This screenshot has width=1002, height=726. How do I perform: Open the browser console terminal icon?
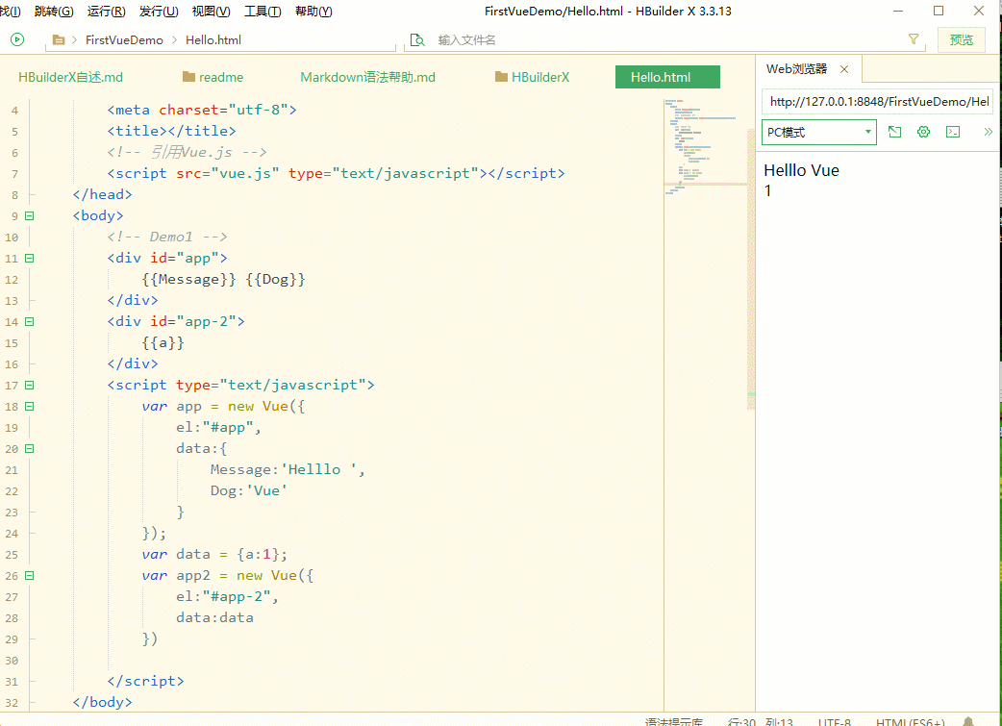pos(953,132)
